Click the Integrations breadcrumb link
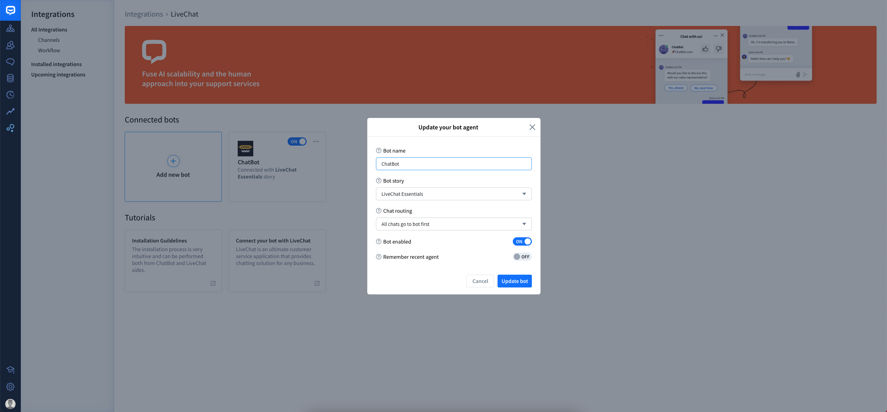 point(144,14)
